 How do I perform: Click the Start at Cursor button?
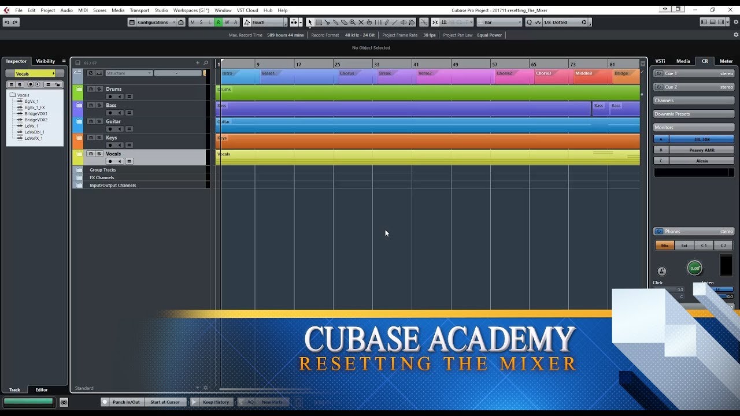pyautogui.click(x=165, y=402)
